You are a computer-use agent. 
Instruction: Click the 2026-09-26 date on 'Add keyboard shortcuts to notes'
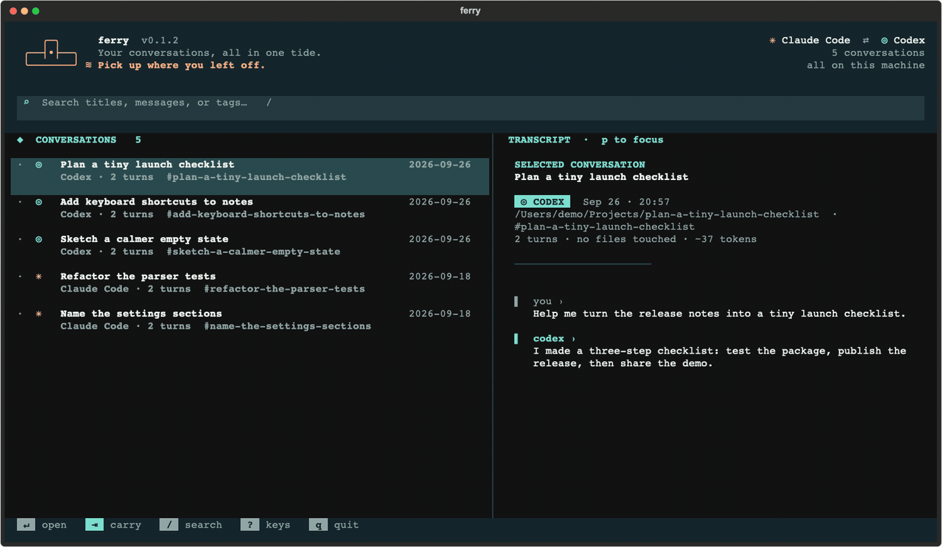coord(440,202)
